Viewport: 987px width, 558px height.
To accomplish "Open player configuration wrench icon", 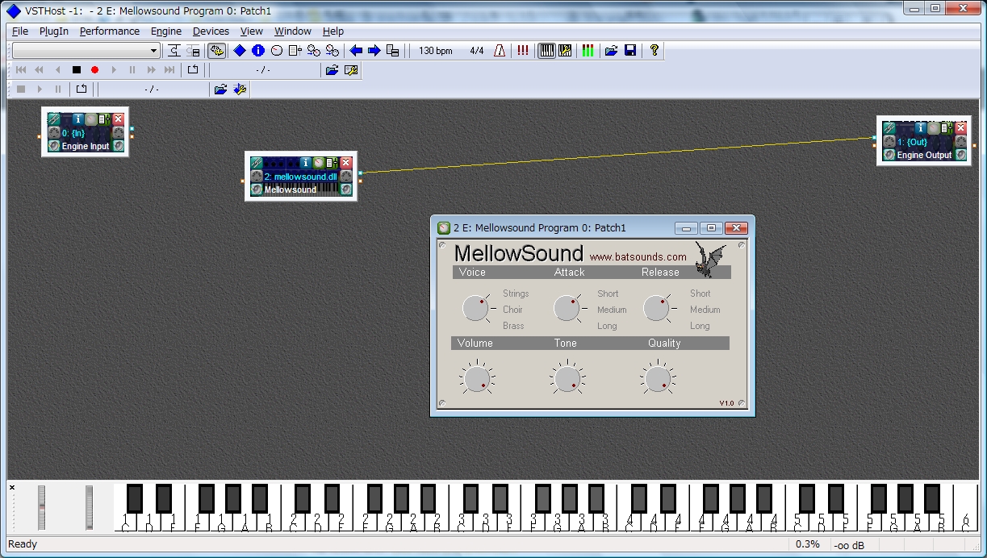I will pos(351,70).
